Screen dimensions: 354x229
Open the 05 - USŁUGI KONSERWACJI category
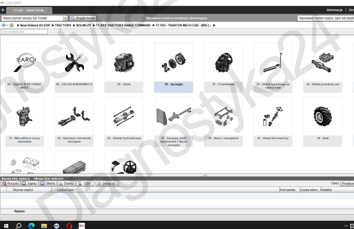(74, 68)
